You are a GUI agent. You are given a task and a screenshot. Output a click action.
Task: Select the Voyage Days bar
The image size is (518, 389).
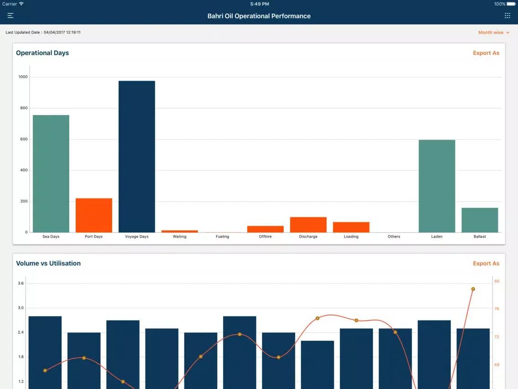click(x=137, y=157)
